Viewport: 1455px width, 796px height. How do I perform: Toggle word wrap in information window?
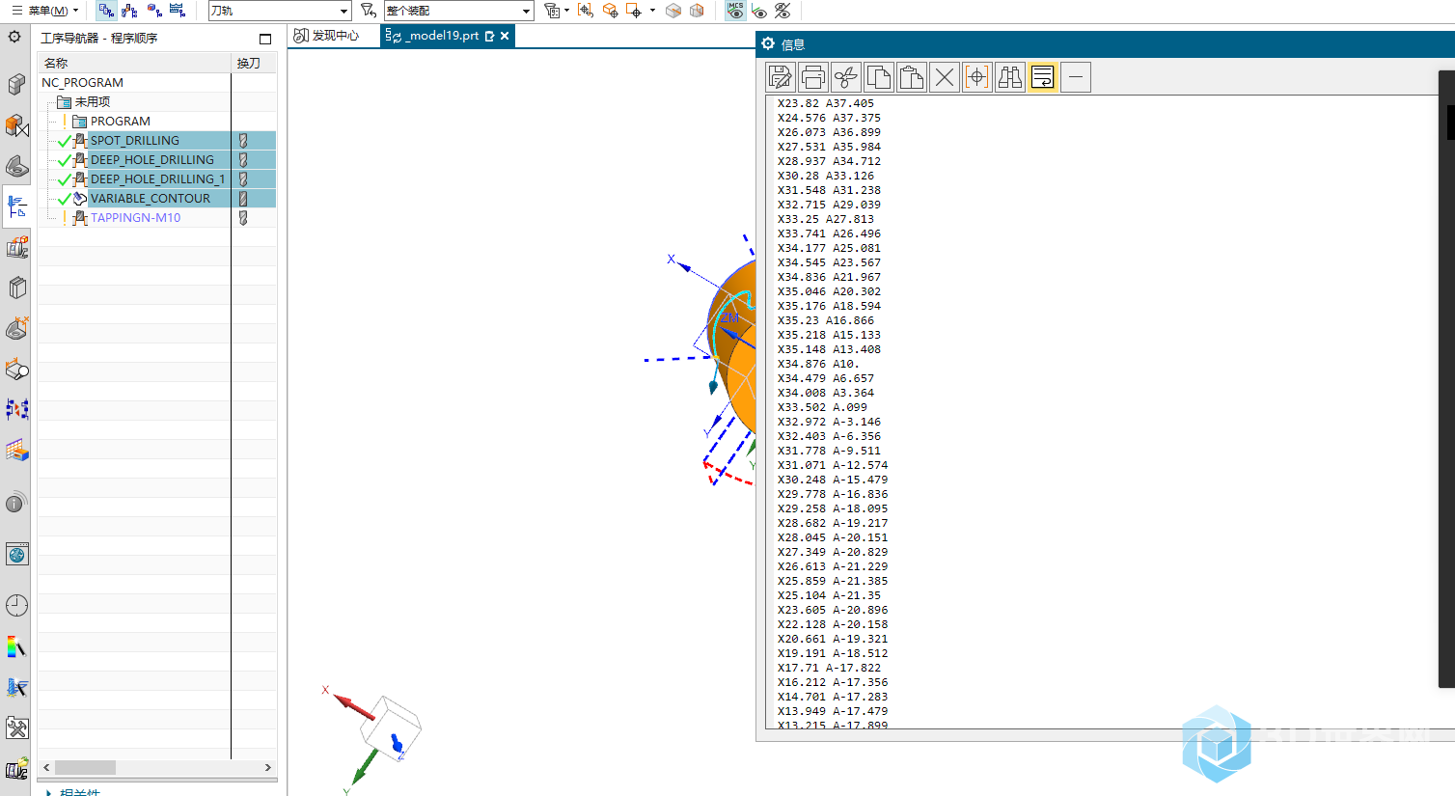[x=1043, y=77]
